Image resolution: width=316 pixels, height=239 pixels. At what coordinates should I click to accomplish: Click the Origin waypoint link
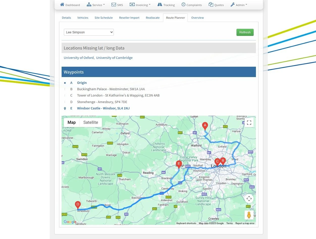(82, 83)
